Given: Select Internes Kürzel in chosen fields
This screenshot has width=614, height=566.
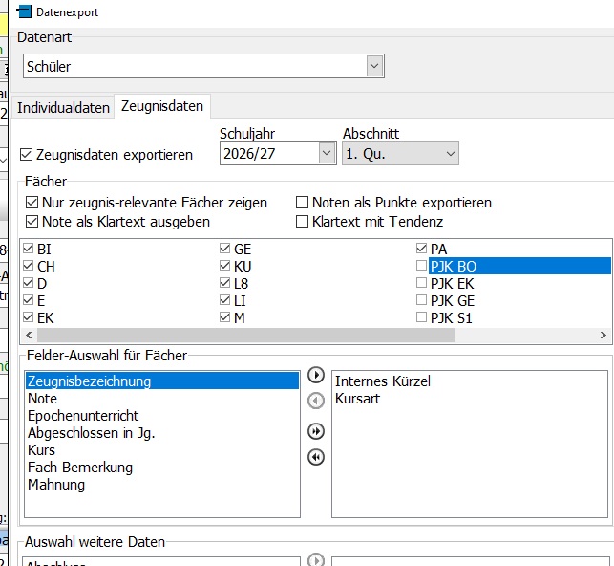Looking at the screenshot, I should (470, 381).
